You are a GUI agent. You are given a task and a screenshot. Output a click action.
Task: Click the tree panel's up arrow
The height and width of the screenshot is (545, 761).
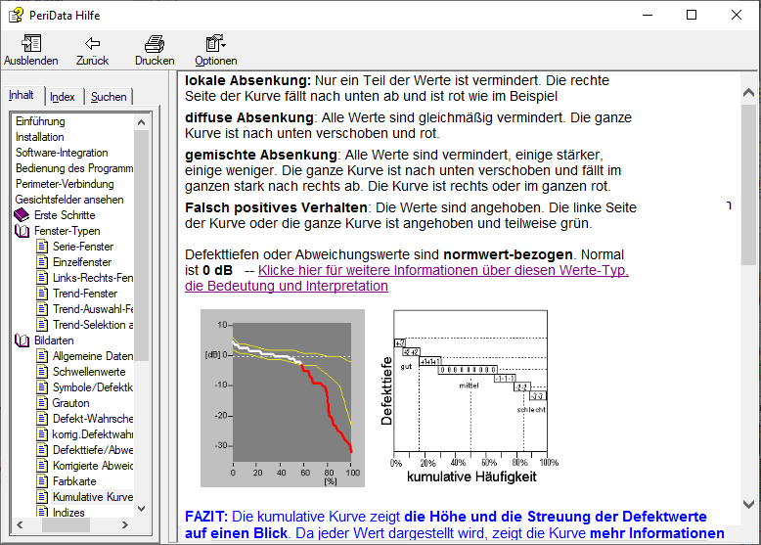(x=141, y=122)
